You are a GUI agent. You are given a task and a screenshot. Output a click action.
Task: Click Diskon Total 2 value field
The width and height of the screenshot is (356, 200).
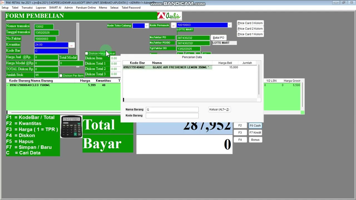[115, 69]
